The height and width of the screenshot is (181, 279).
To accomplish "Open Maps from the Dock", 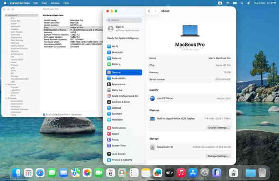I will click(x=75, y=172).
